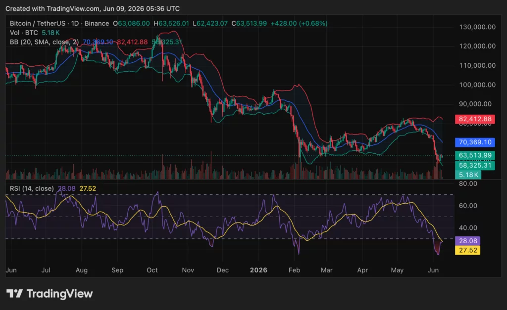Screen dimensions: 507x310
Task: Click the RSI (14, close) indicator label
Action: [x=32, y=188]
